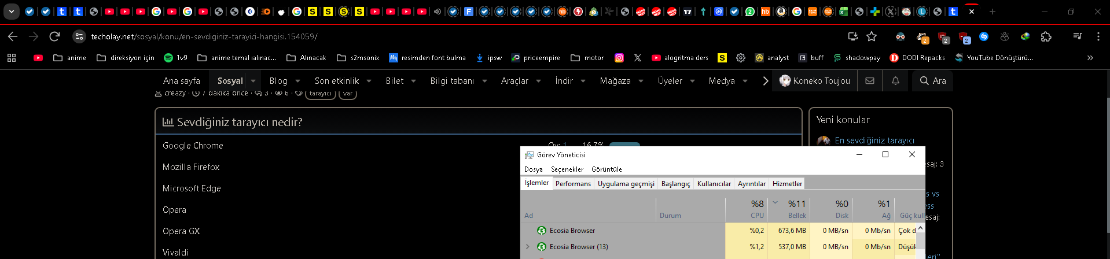
Task: Open the uBlock Origin extension icon
Action: tap(943, 37)
